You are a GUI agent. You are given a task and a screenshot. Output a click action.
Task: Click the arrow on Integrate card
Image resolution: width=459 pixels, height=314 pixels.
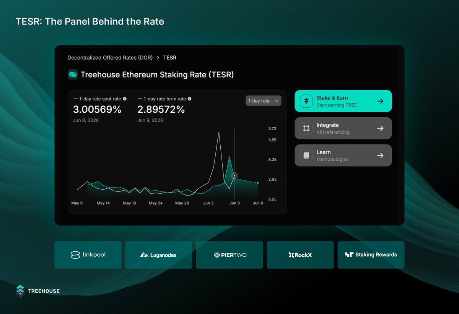(x=380, y=128)
